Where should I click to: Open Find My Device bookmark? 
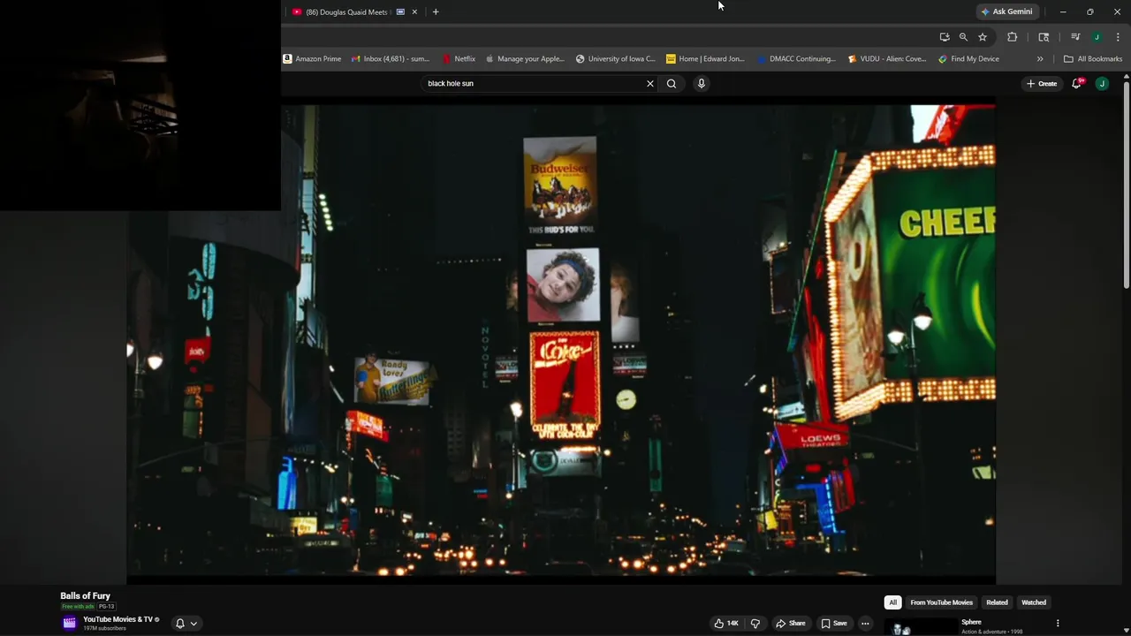tap(968, 59)
